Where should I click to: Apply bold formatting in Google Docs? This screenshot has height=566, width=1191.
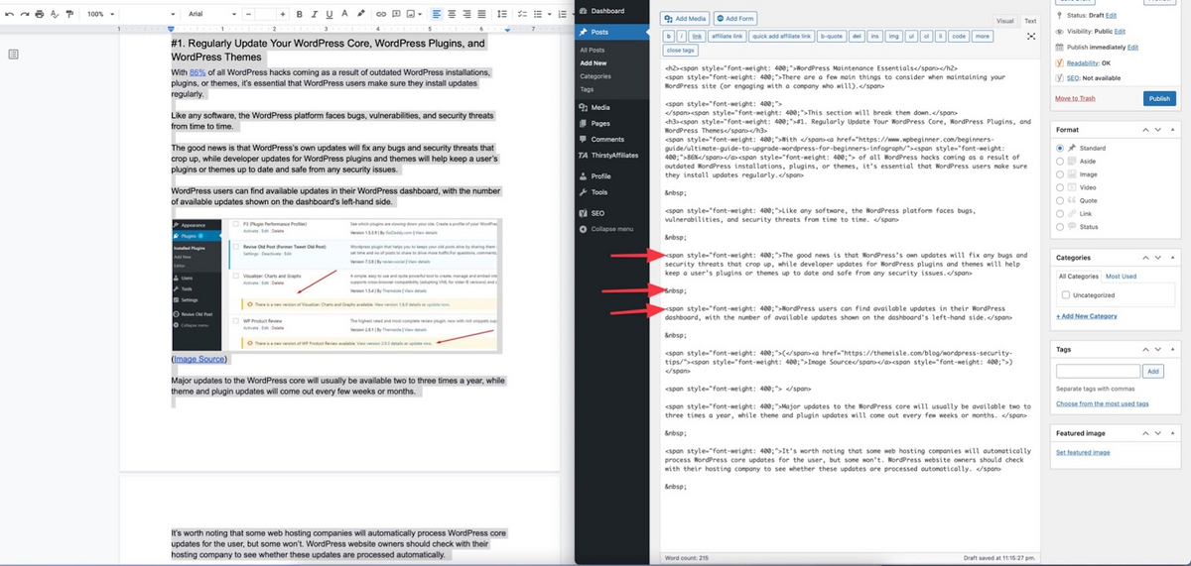tap(299, 14)
